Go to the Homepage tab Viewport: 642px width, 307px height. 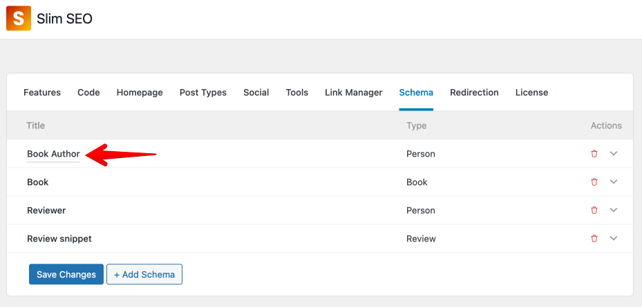click(140, 92)
